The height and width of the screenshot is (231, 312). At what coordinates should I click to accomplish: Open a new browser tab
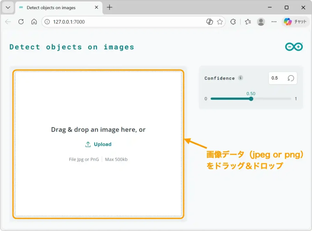(109, 7)
